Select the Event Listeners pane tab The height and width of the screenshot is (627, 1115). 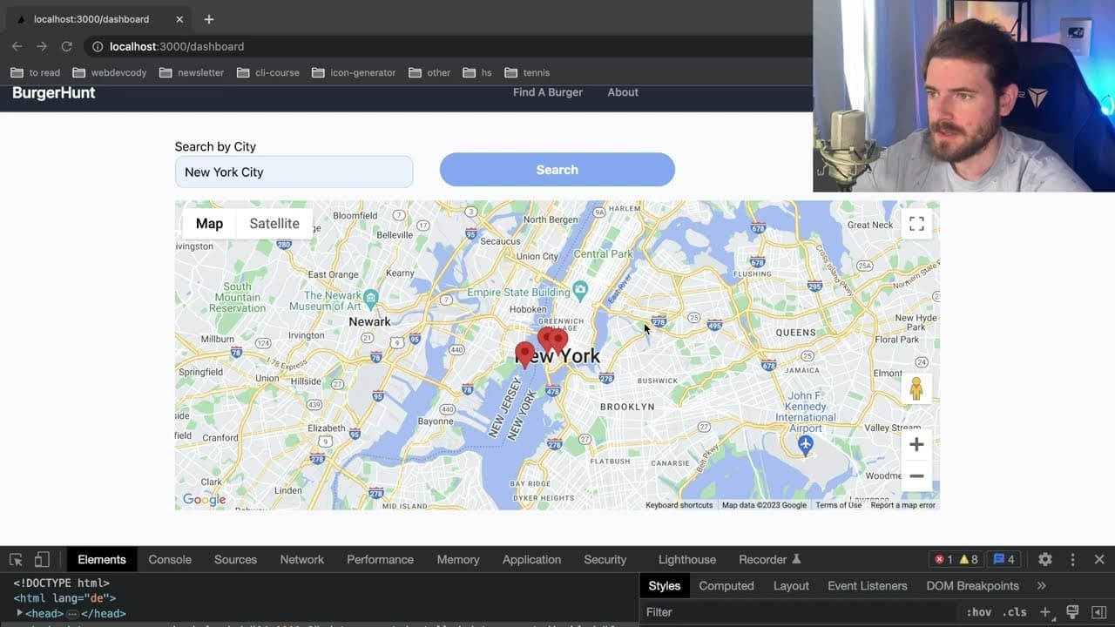868,586
